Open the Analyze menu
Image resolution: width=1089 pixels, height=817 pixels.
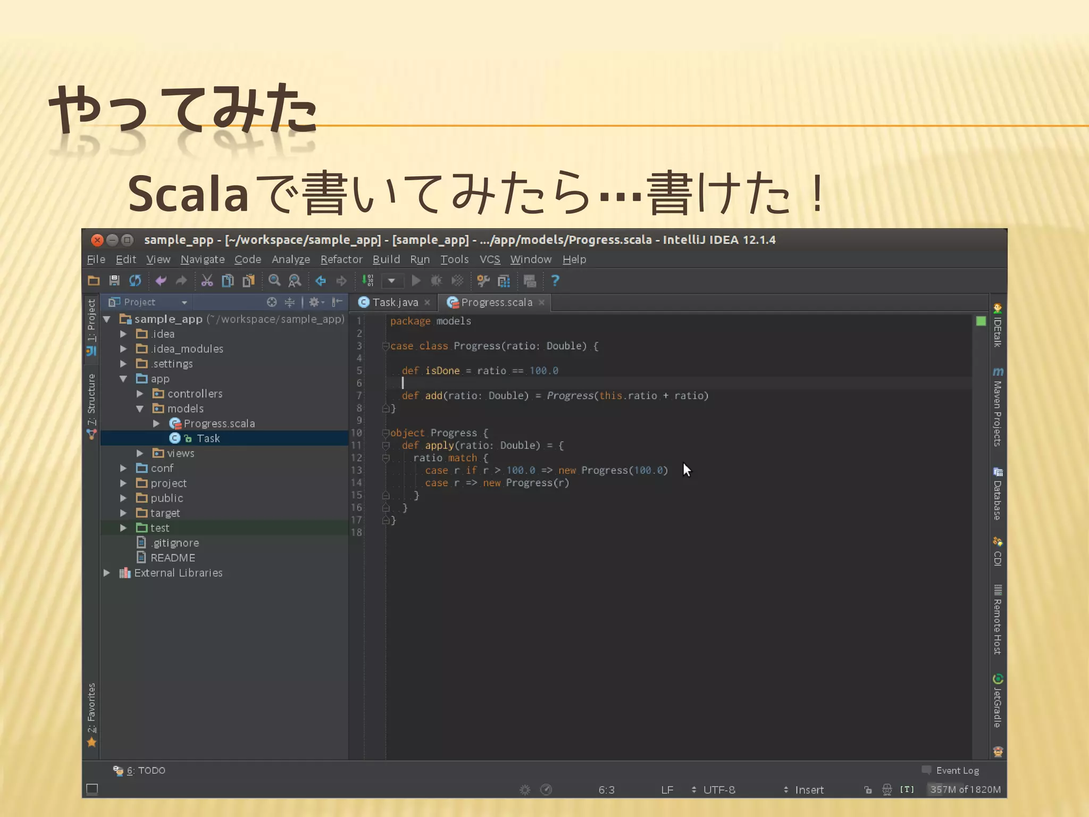coord(291,259)
